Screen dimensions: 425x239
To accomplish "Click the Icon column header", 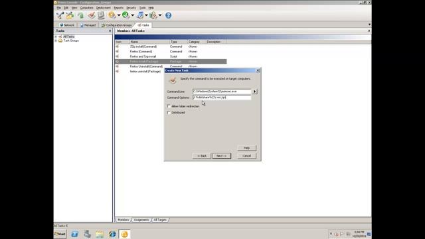I will [x=122, y=42].
